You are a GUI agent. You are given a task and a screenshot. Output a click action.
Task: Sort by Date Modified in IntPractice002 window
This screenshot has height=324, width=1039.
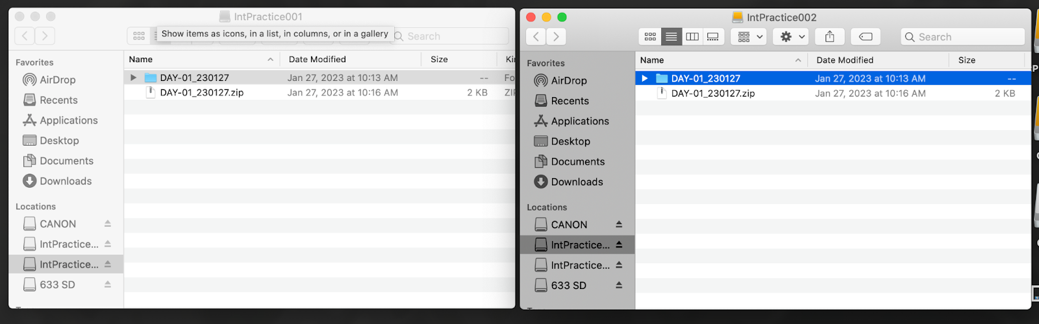845,60
